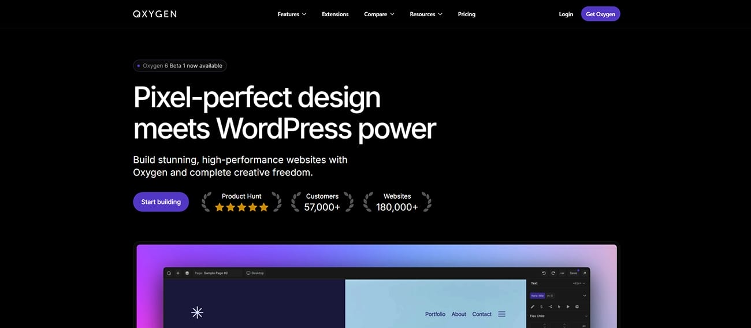Open the Oxygen 6 Beta 1 announcement badge

tap(180, 66)
